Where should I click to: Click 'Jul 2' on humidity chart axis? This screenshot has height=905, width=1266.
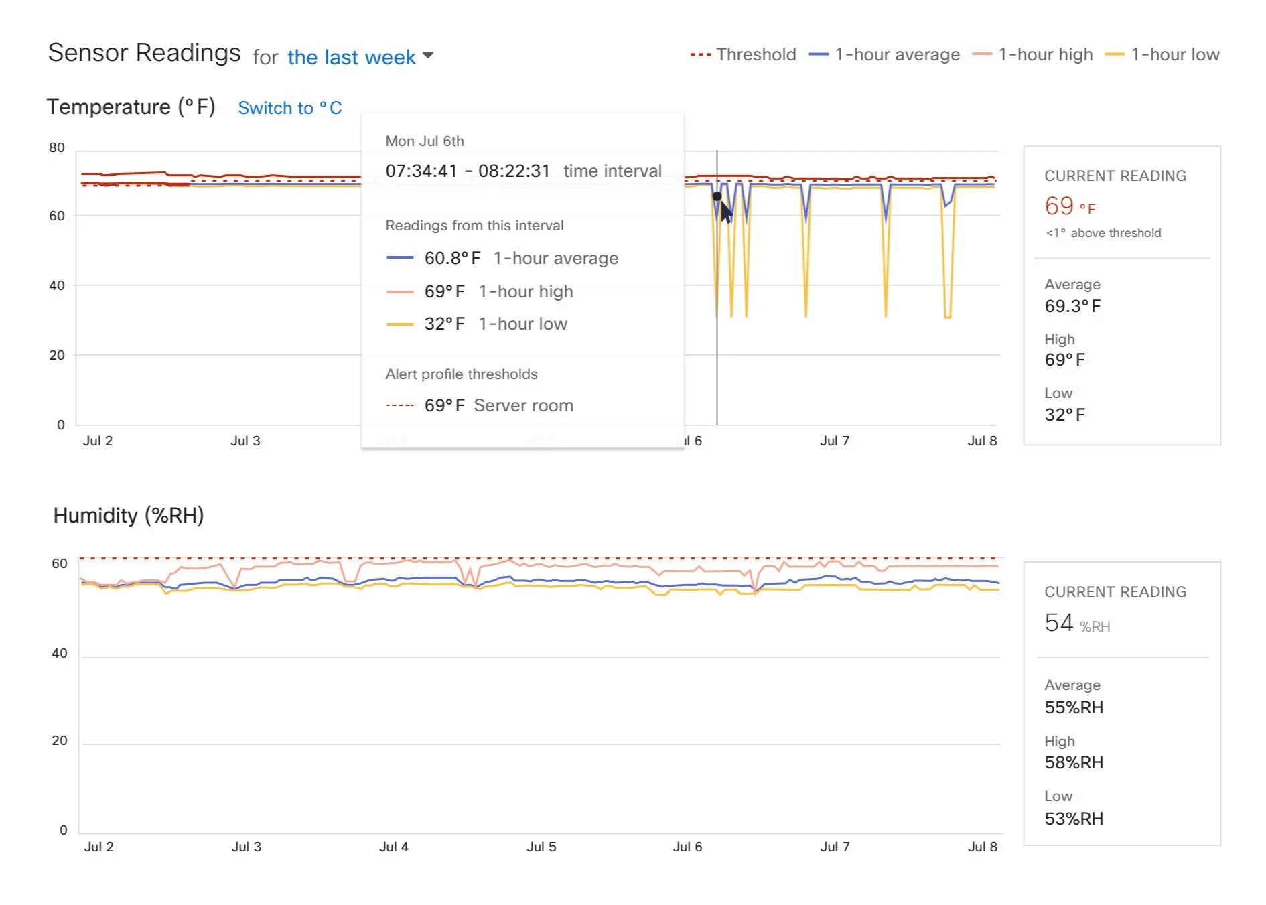pyautogui.click(x=98, y=847)
